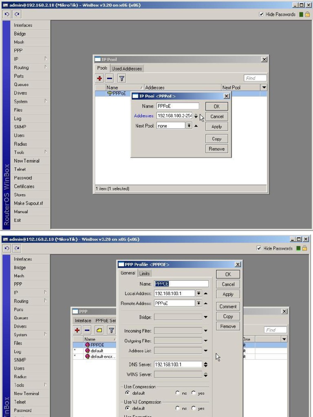313x417 pixels.
Task: Click the Addresses field in IP Pool dialog
Action: tap(174, 116)
